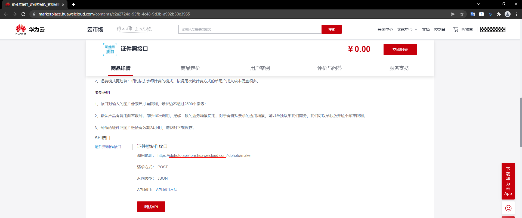Switch to the 用户案例 tab
This screenshot has width=522, height=218.
260,68
